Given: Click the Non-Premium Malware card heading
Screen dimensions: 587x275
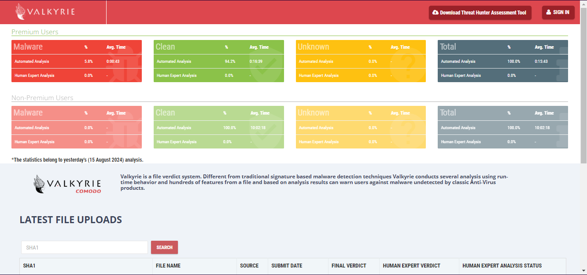Looking at the screenshot, I should point(28,112).
